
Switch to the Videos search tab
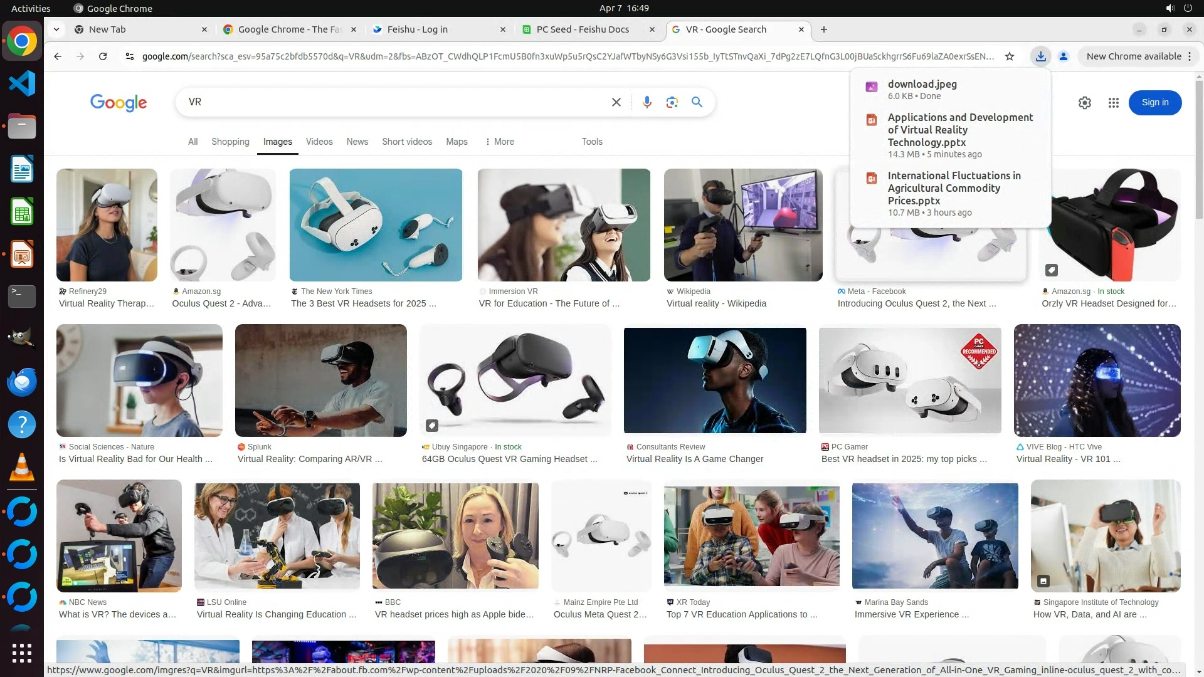[319, 142]
